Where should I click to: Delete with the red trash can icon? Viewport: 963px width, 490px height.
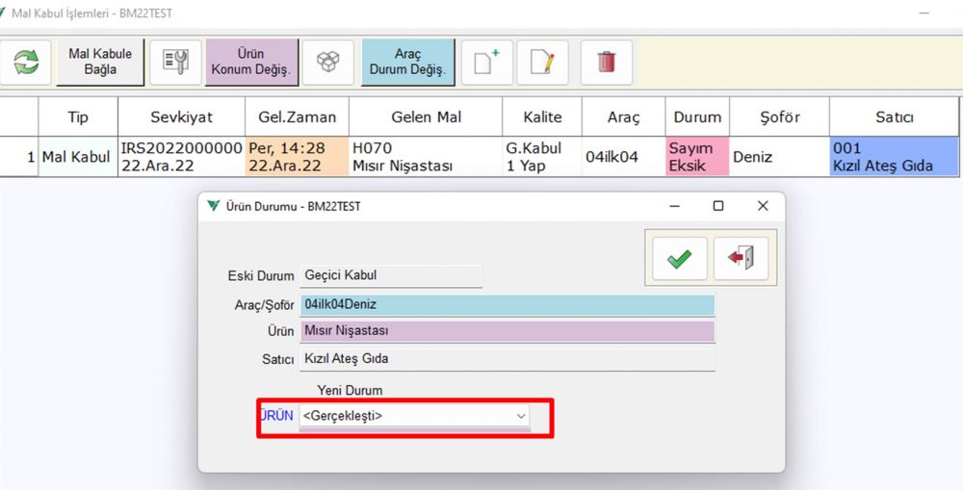pos(606,63)
